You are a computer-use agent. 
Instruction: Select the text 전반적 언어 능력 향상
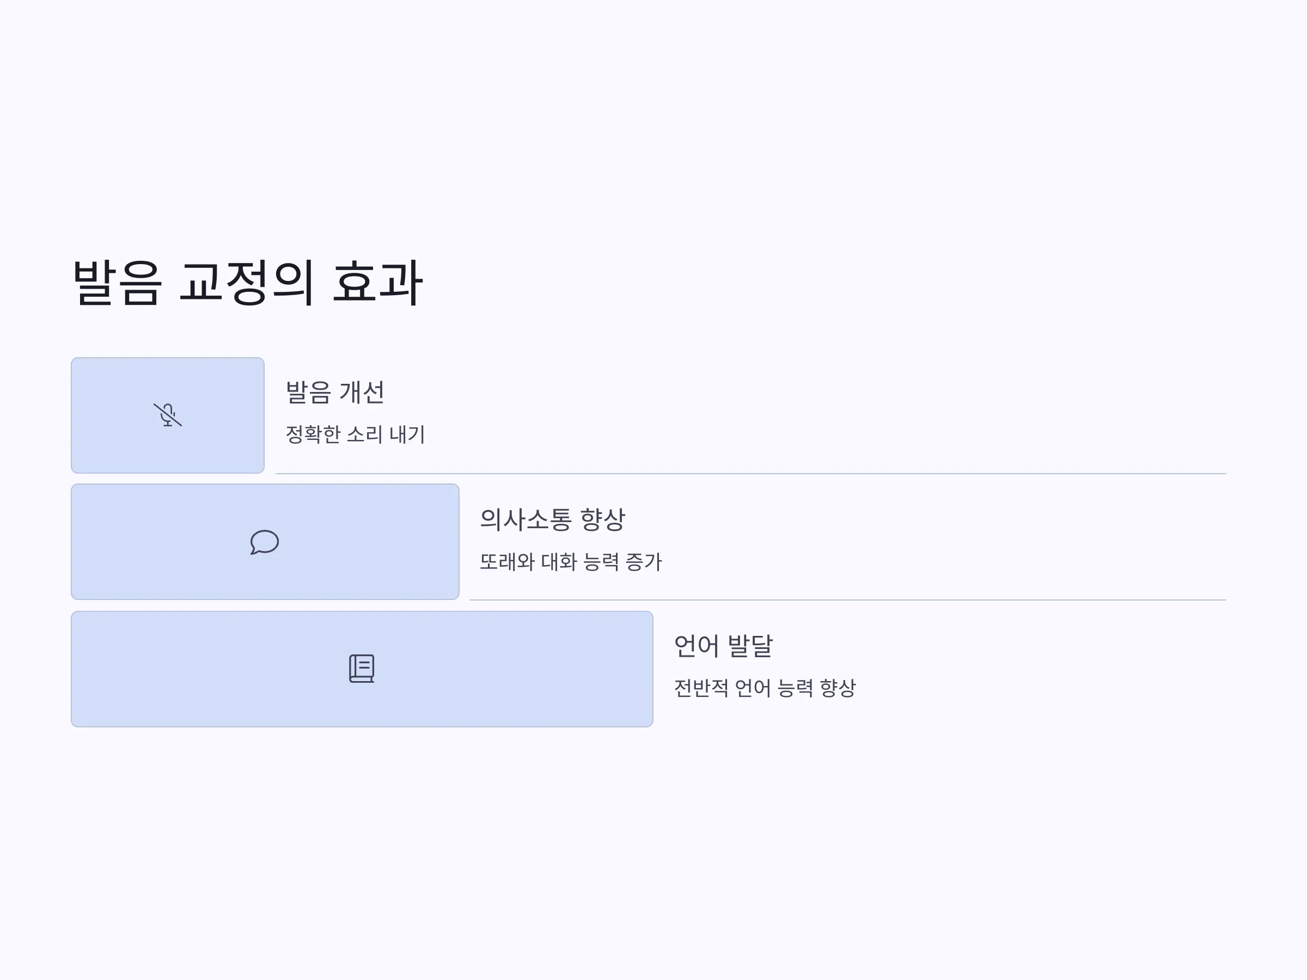(765, 688)
